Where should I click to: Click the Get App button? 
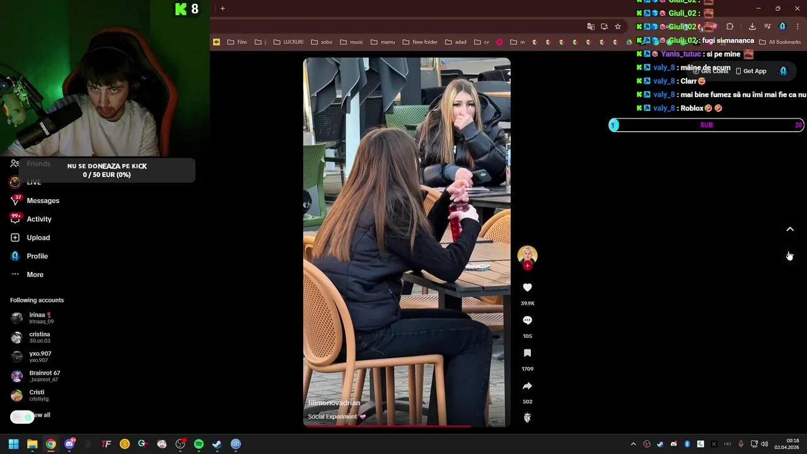click(751, 71)
